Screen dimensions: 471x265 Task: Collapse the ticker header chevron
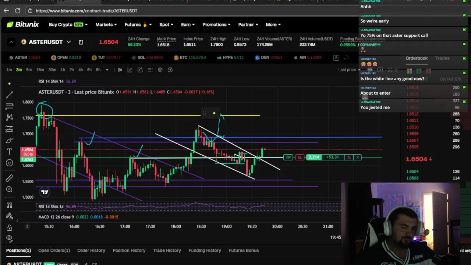click(x=11, y=42)
